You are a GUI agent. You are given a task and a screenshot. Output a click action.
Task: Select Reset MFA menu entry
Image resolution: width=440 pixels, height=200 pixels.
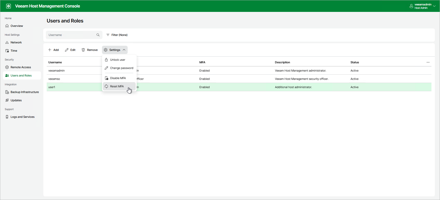[119, 86]
